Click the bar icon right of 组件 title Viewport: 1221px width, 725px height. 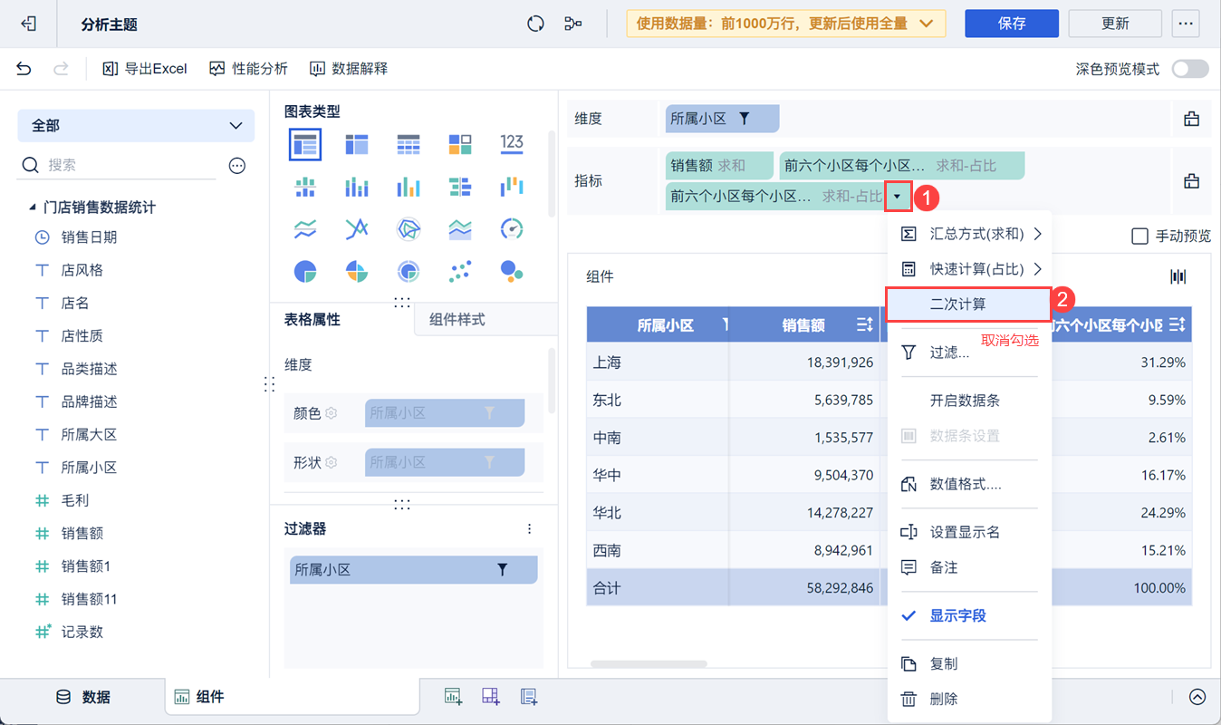pos(1178,276)
